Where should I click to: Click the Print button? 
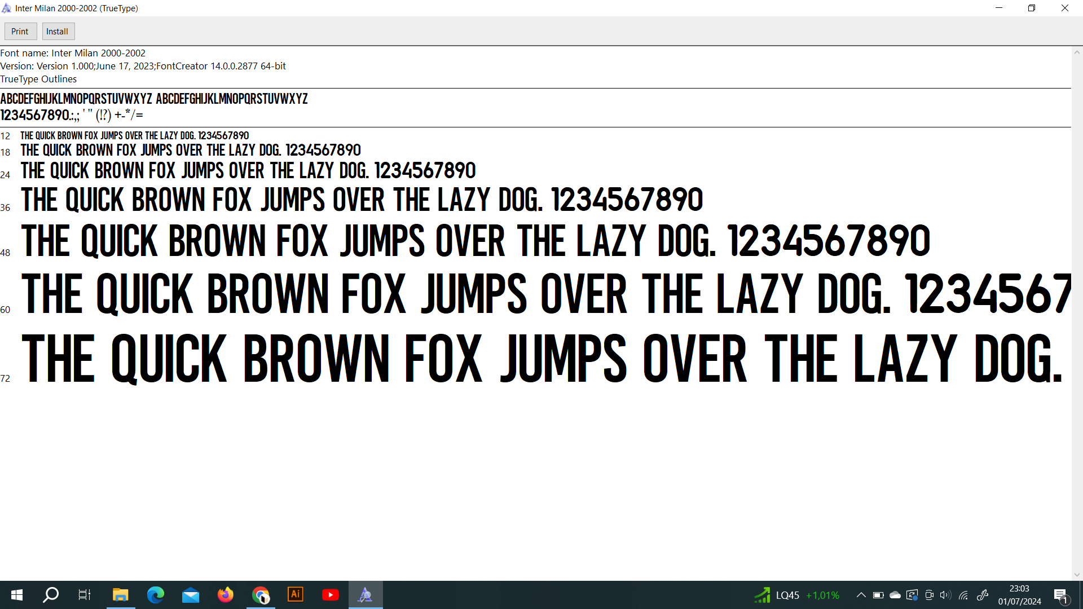coord(20,32)
